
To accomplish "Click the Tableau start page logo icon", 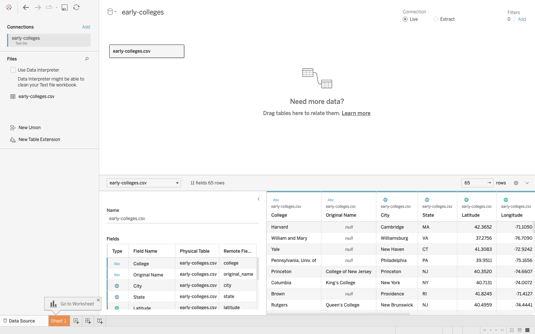I will [9, 7].
